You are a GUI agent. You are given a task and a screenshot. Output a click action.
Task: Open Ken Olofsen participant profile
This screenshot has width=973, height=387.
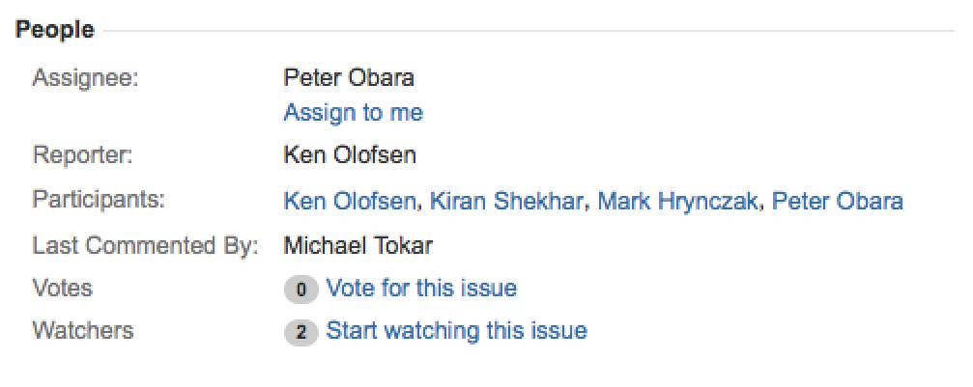(350, 201)
